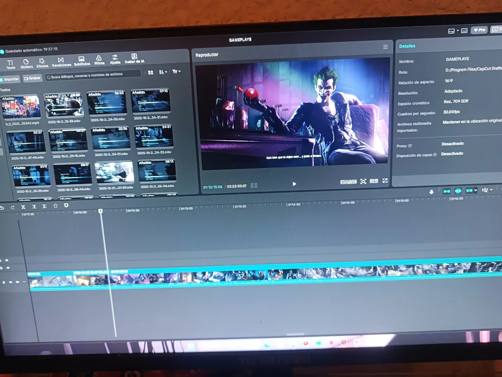Open more options on main video track
This screenshot has height=377, width=502.
click(x=24, y=282)
